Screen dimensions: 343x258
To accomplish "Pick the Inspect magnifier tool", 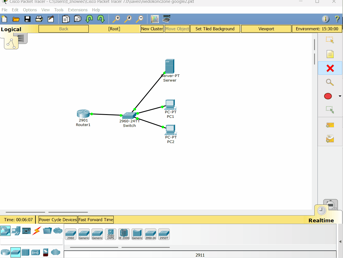I will coord(330,82).
